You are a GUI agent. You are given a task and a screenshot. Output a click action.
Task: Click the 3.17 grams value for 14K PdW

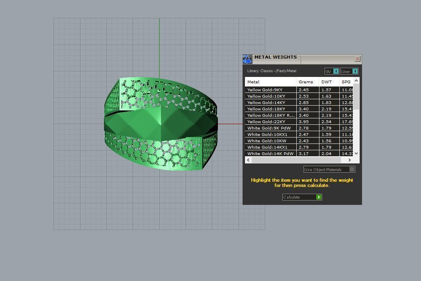304,154
